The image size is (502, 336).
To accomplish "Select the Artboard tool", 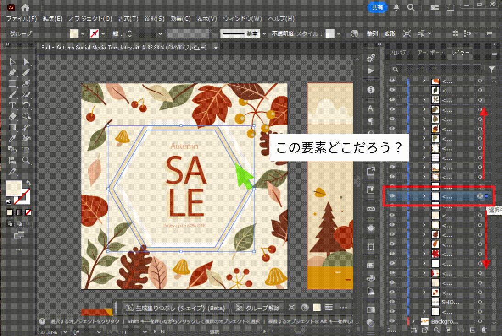I will pos(26,149).
